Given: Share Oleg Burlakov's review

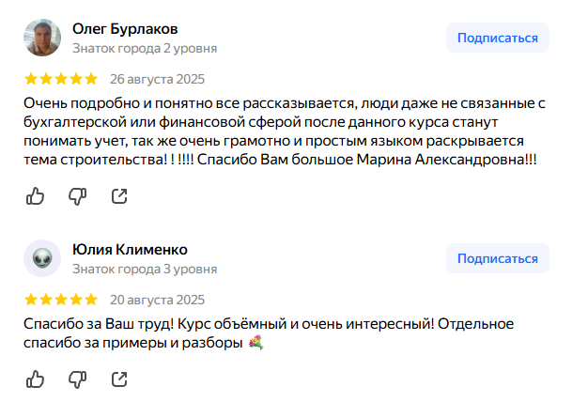Looking at the screenshot, I should click(120, 195).
